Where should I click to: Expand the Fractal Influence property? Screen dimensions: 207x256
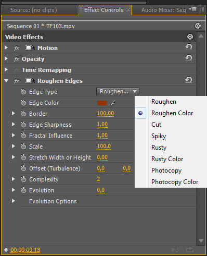click(14, 135)
